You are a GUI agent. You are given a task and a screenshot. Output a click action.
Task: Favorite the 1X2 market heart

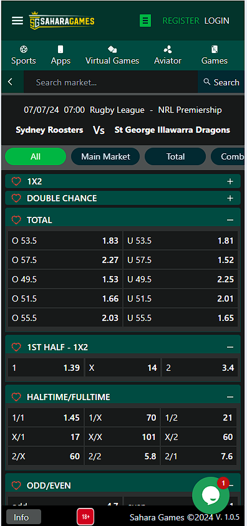tap(16, 181)
